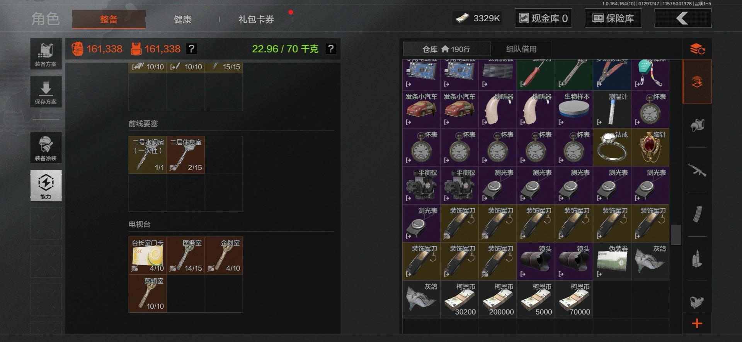Filter warehouse by helmet armor icon

[697, 125]
